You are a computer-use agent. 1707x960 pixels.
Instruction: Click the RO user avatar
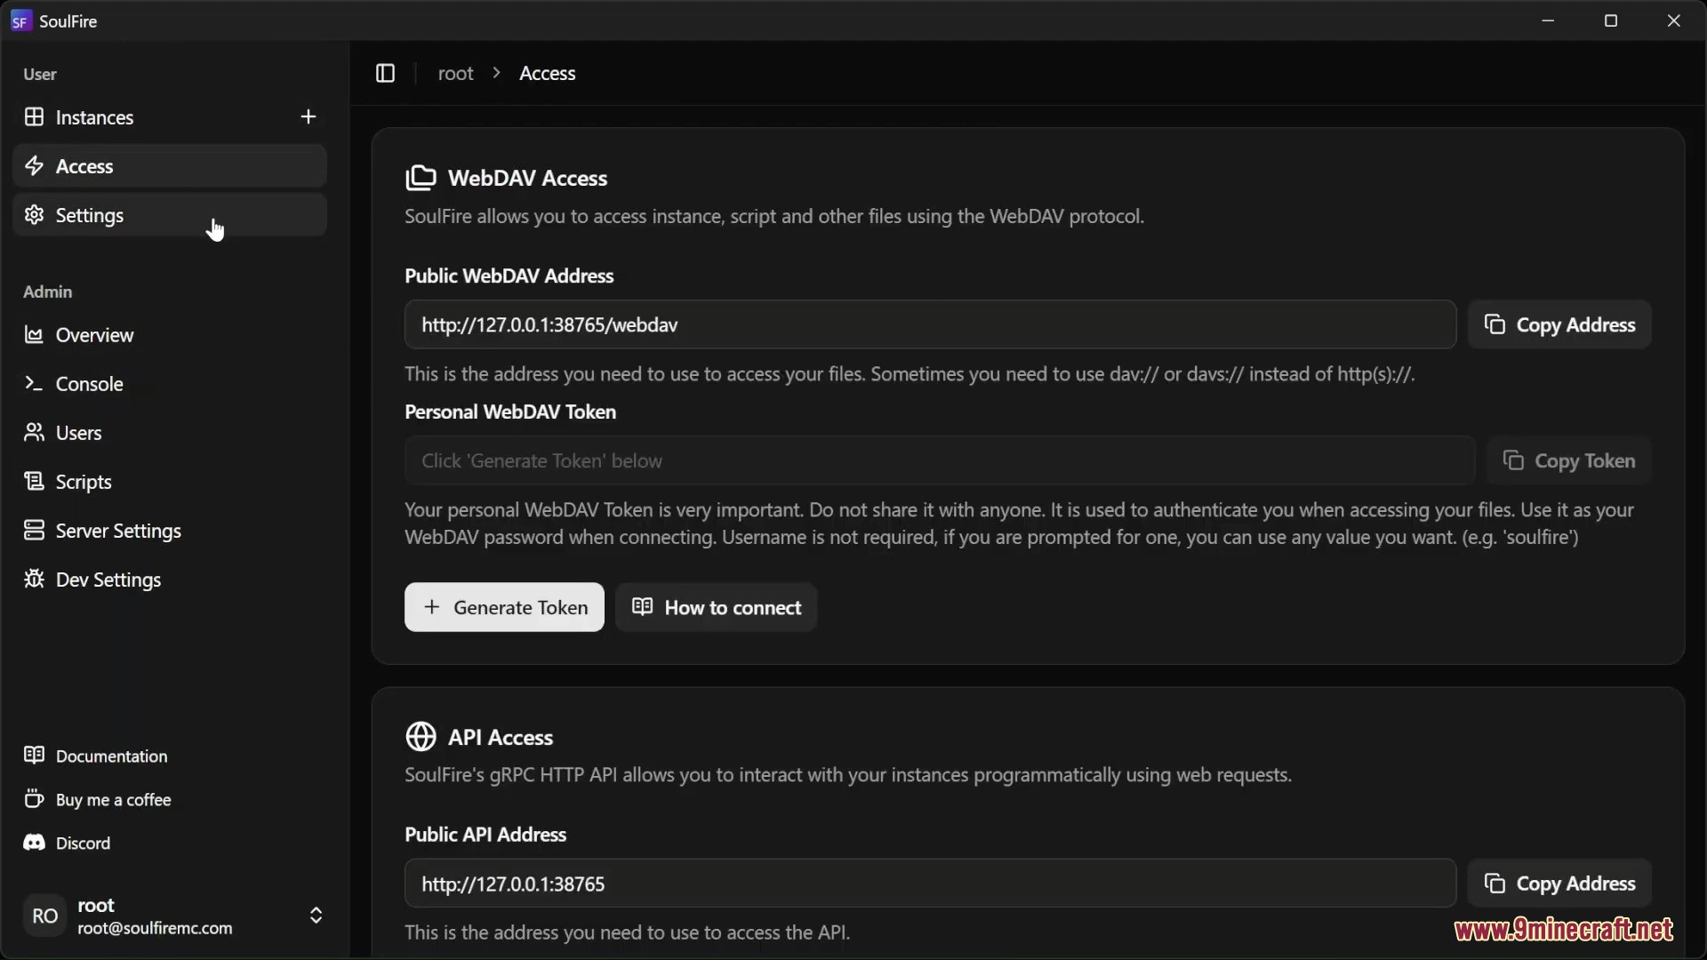(45, 916)
